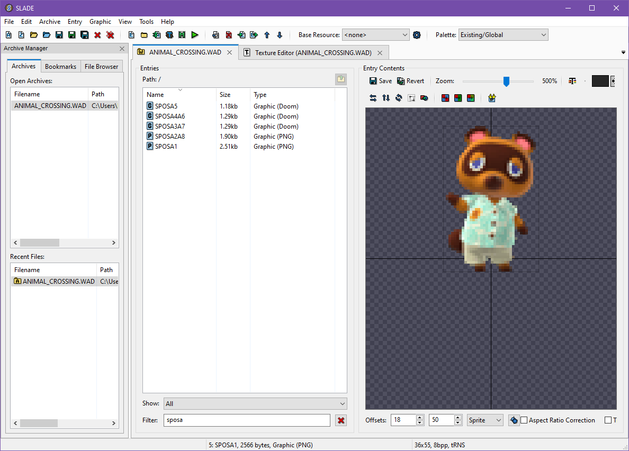Close the ANIMAL_CROSSING.WAD tab

point(229,52)
